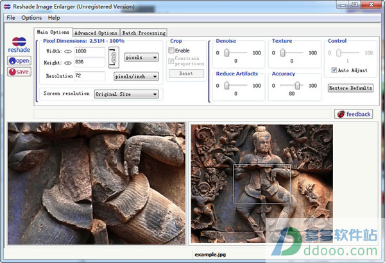Click the Width input field
The height and width of the screenshot is (263, 385).
tap(89, 52)
